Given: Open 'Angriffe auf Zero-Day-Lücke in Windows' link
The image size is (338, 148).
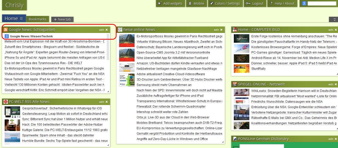Looking at the screenshot, I should pos(172,139).
